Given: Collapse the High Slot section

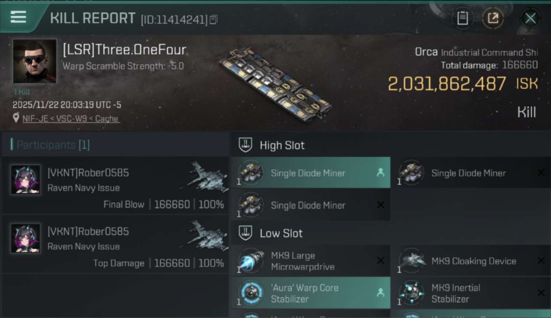Looking at the screenshot, I should [x=246, y=145].
